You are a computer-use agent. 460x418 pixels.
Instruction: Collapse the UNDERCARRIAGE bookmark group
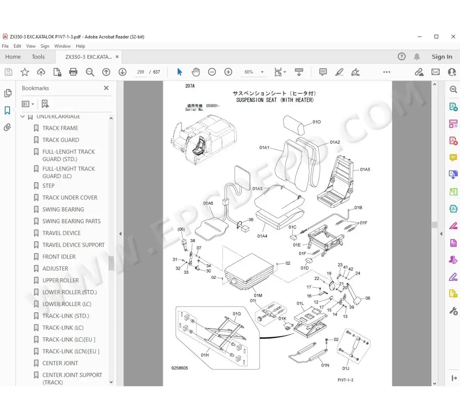(x=23, y=117)
